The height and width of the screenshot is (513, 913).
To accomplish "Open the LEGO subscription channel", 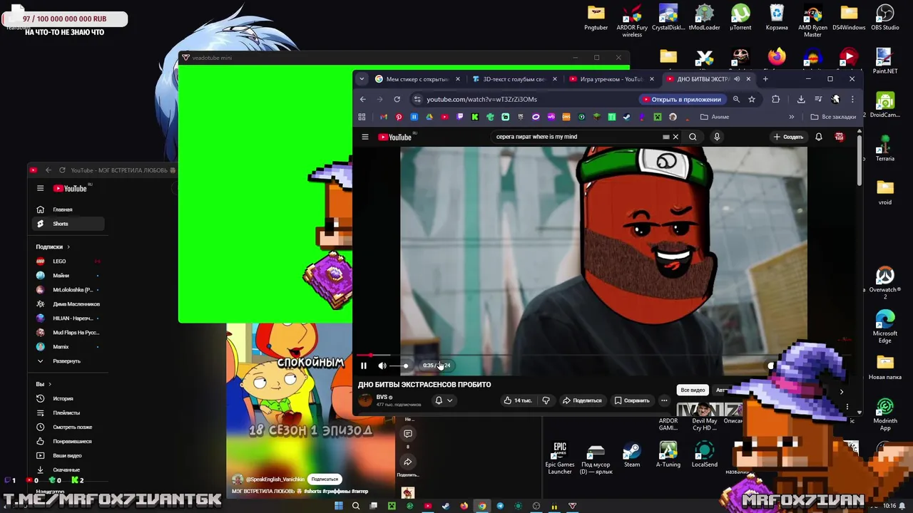I will (68, 261).
